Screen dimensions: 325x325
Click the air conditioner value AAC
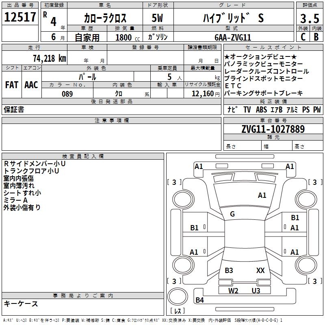[31, 85]
